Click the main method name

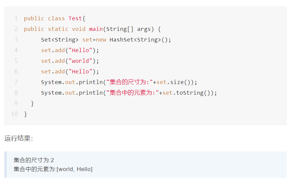96,29
